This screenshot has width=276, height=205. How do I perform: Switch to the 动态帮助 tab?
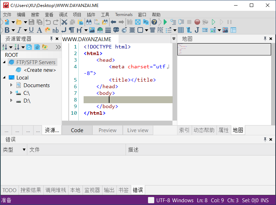coord(204,130)
